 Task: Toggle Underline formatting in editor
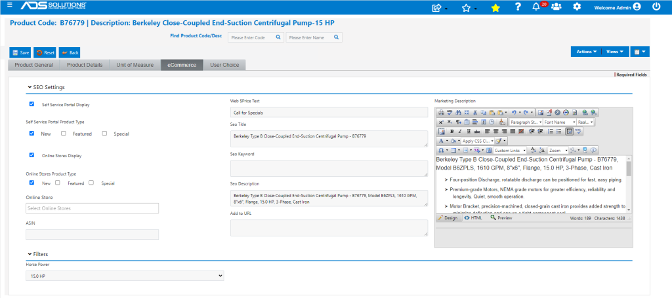point(469,131)
